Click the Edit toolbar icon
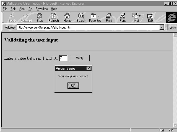 [x=150, y=17]
